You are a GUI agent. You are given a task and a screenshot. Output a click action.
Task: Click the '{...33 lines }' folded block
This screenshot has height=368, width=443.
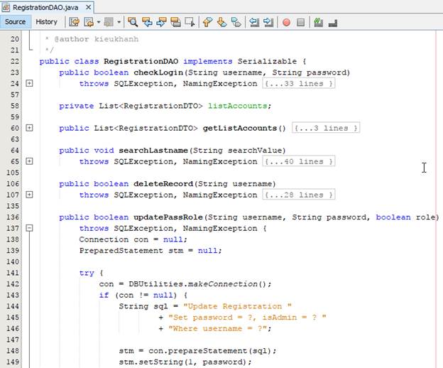299,83
